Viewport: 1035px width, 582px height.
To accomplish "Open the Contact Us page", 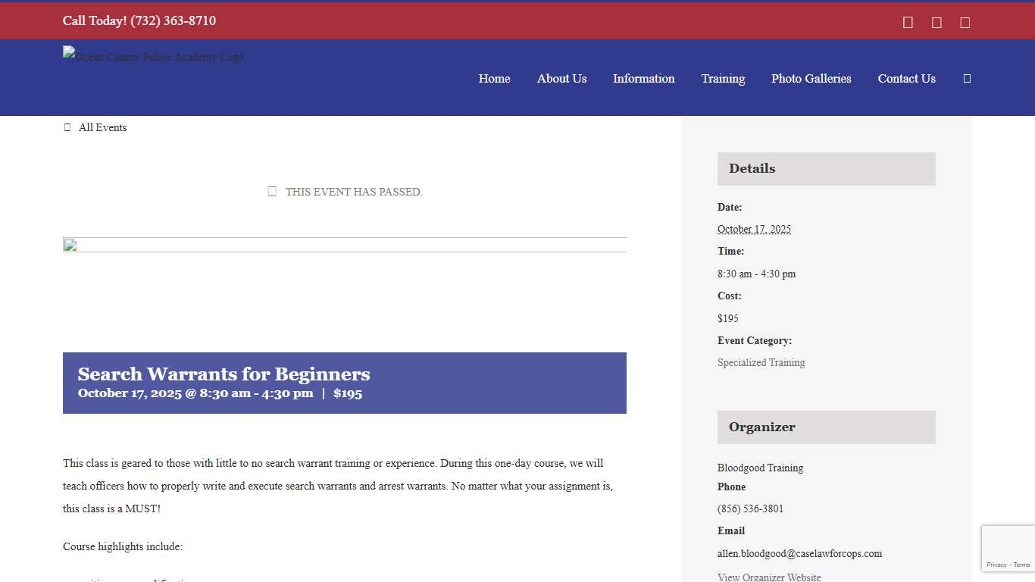I will (x=906, y=79).
